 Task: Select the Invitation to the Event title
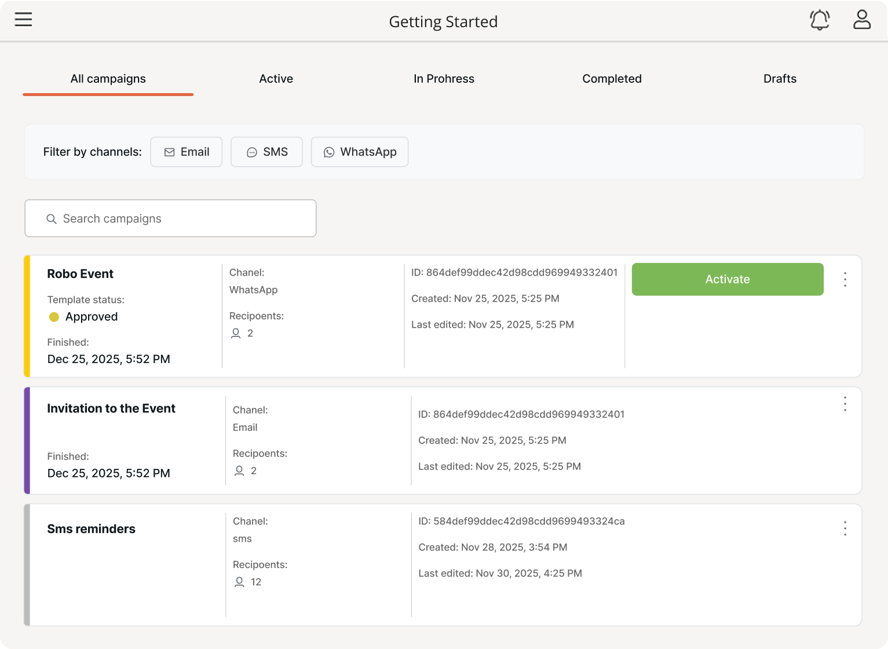[x=111, y=408]
